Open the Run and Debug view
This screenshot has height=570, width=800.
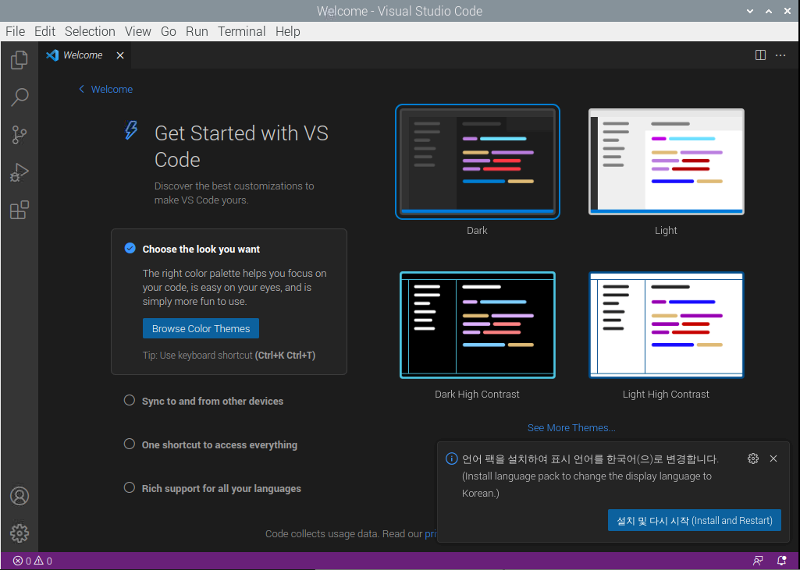coord(20,172)
